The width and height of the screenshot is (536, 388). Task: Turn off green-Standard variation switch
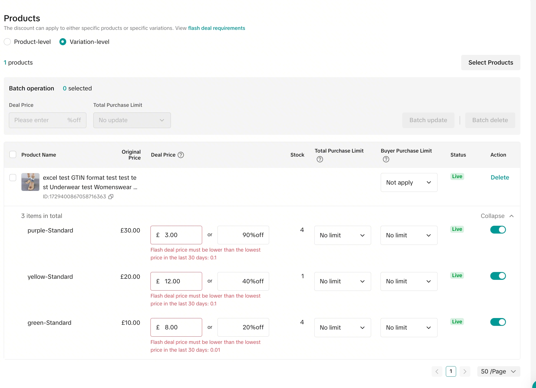click(498, 322)
